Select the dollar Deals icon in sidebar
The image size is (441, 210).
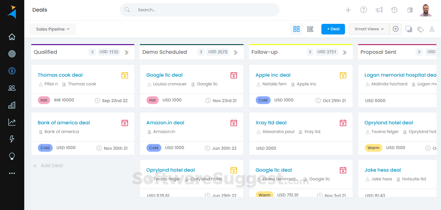tap(12, 71)
